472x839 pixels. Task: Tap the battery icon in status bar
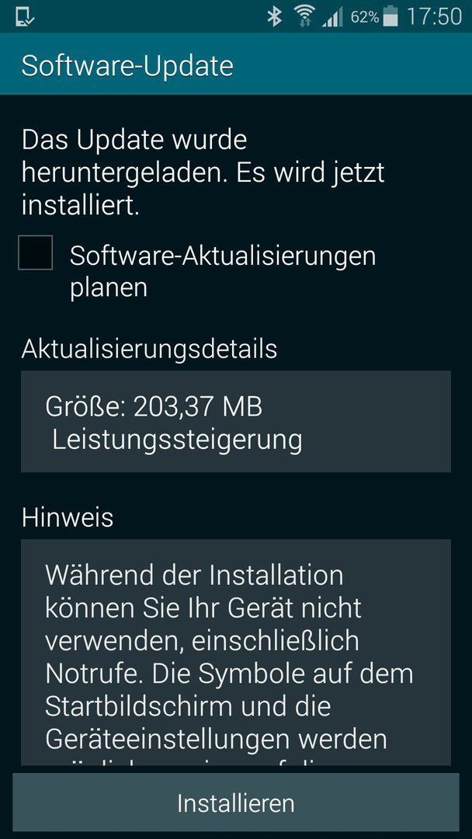[x=390, y=16]
